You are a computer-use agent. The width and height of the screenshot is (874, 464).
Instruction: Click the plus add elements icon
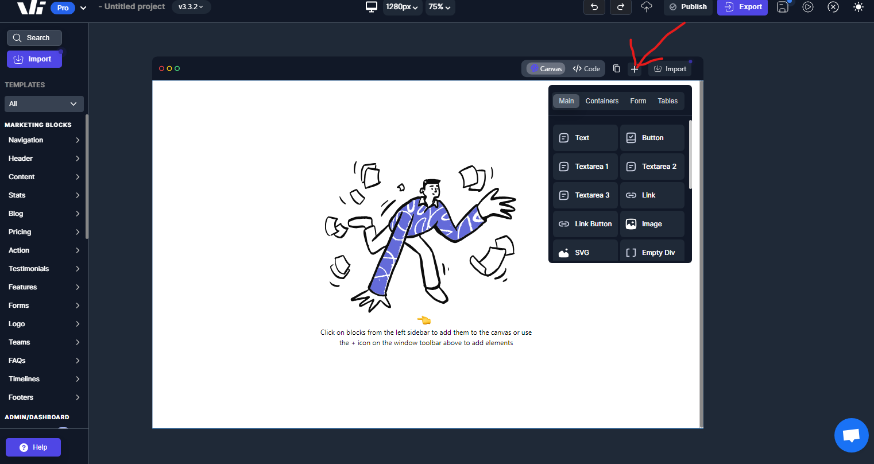[x=635, y=69]
